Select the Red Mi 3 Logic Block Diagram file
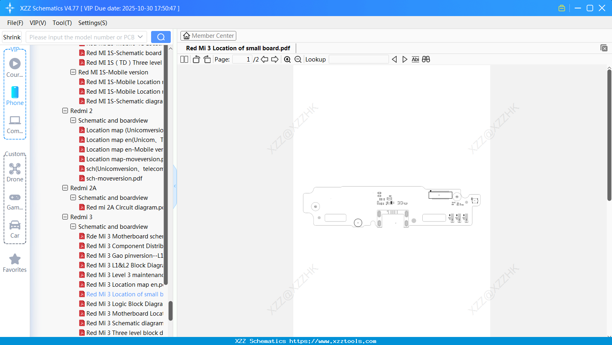This screenshot has width=612, height=345. pos(125,304)
